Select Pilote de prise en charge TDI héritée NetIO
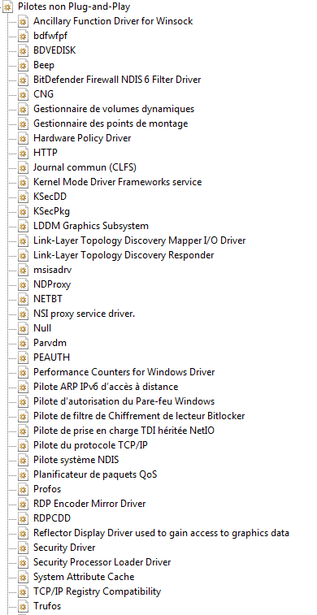 [x=124, y=431]
